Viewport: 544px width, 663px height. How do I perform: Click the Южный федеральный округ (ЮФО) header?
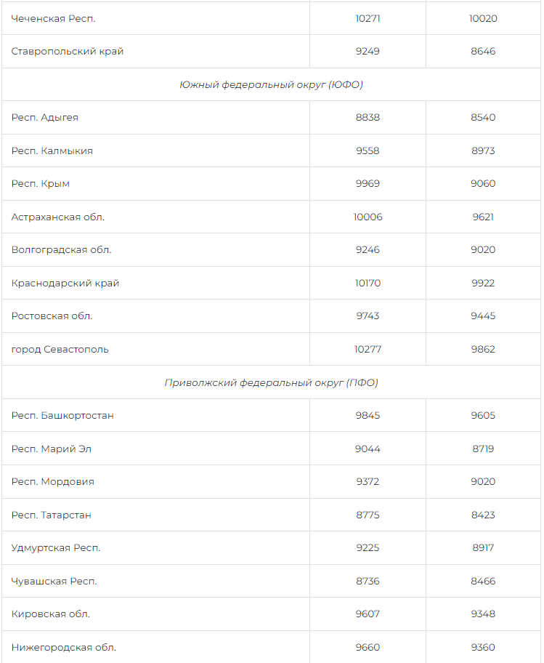pos(271,85)
